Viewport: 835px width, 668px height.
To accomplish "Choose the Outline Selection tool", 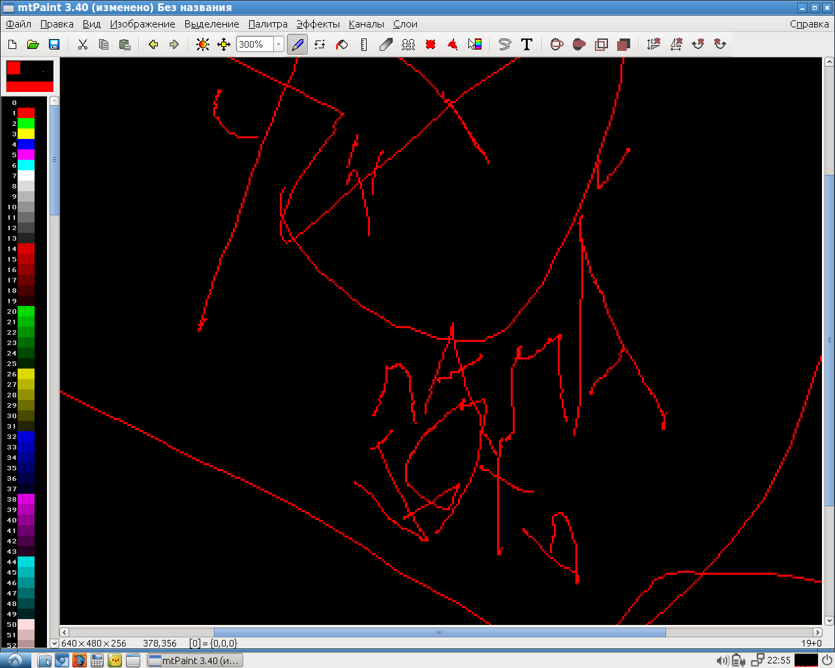I will coord(601,44).
